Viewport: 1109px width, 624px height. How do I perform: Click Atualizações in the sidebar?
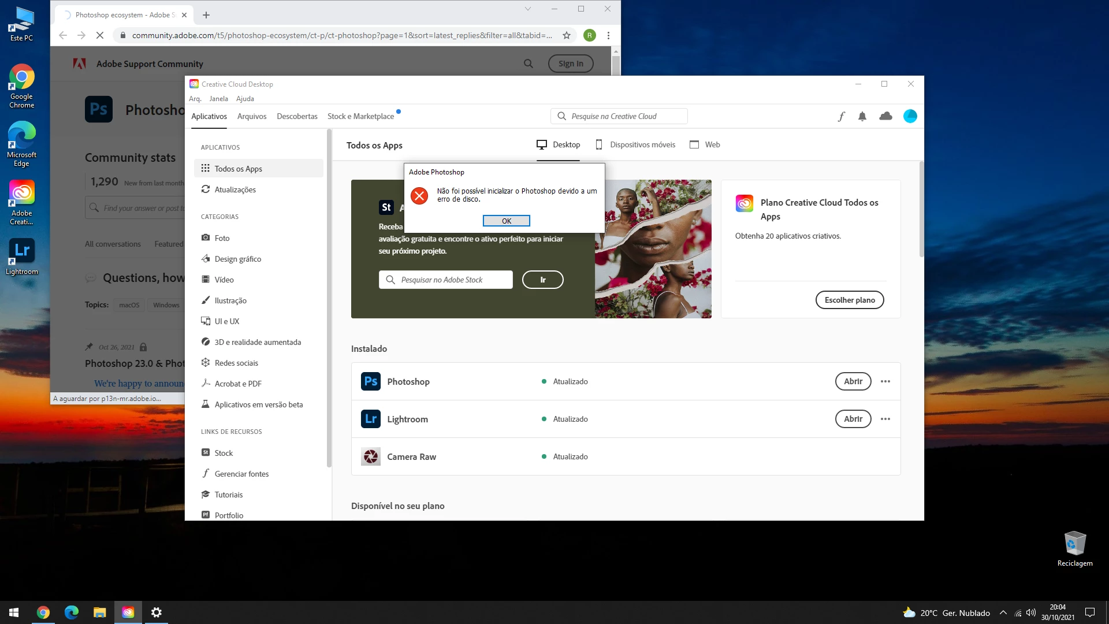pos(235,190)
